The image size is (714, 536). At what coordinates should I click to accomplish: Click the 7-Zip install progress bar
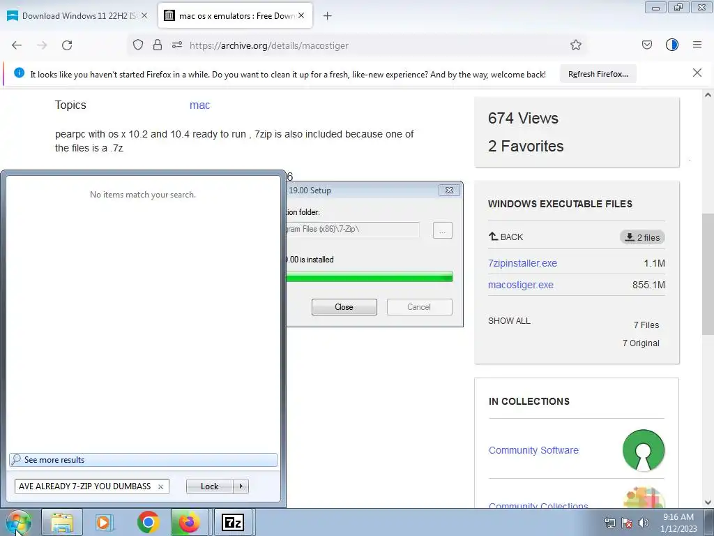point(370,276)
